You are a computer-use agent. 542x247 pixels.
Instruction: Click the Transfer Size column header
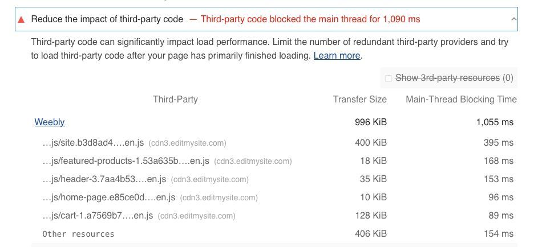(x=359, y=99)
